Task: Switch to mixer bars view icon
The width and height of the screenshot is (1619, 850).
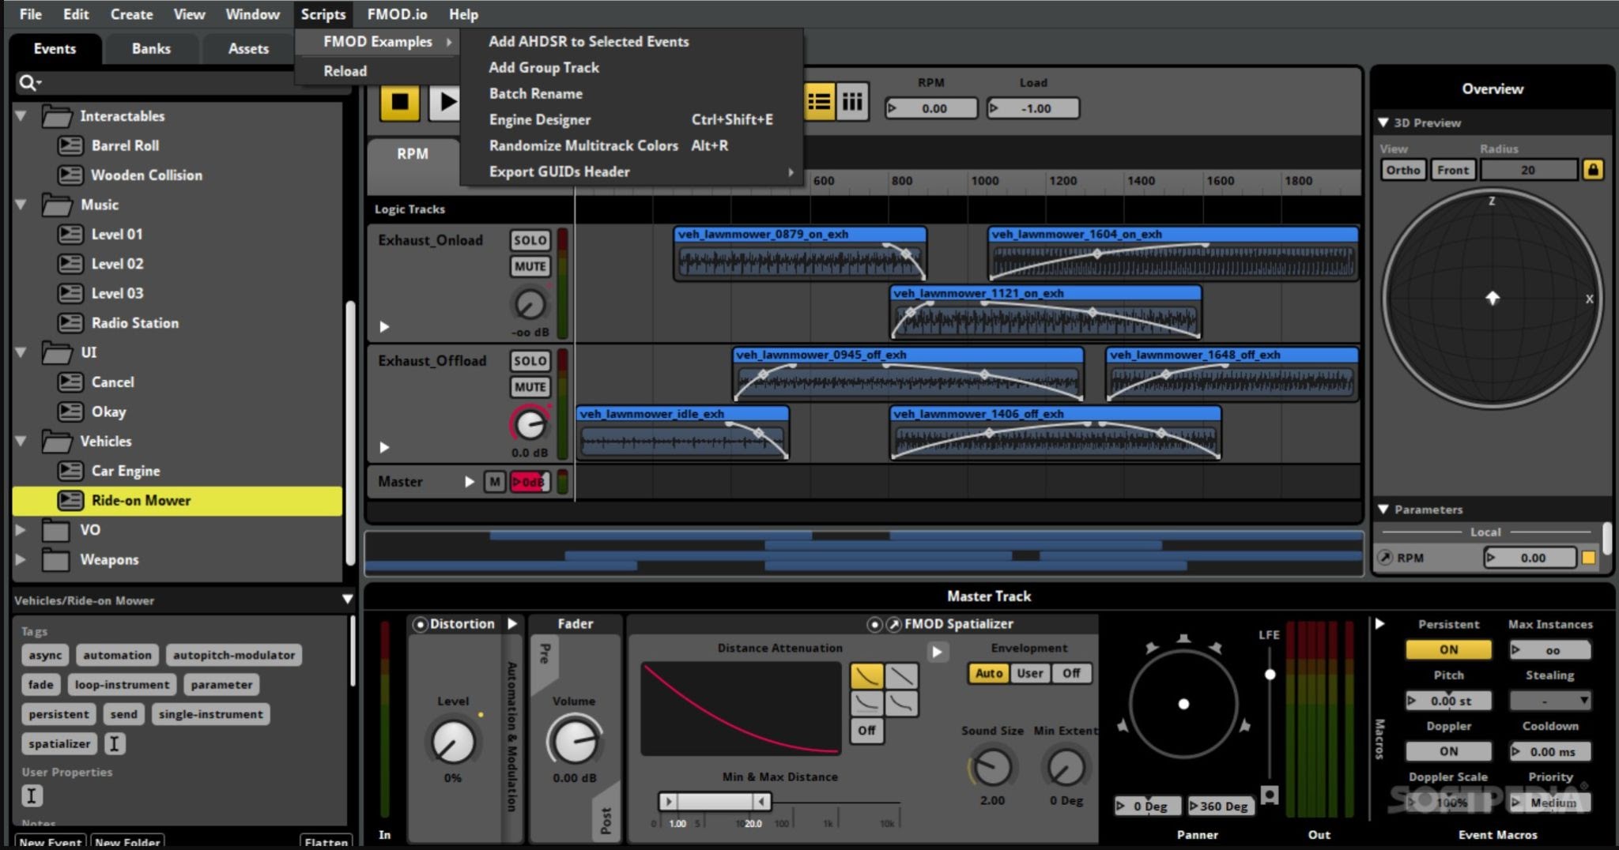Action: point(852,101)
